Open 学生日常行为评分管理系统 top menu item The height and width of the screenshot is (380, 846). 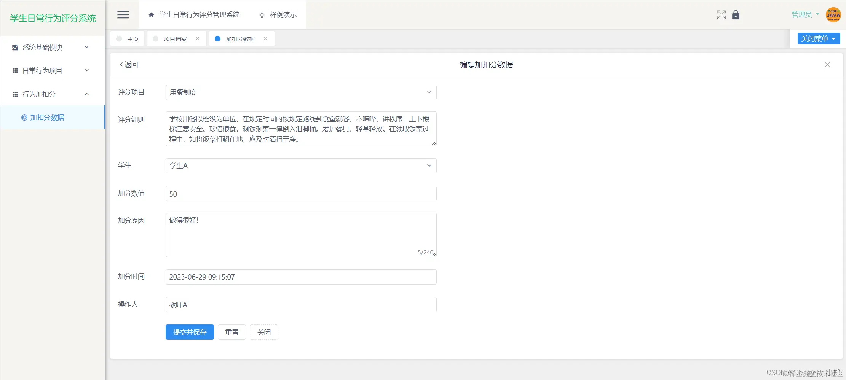click(x=194, y=15)
